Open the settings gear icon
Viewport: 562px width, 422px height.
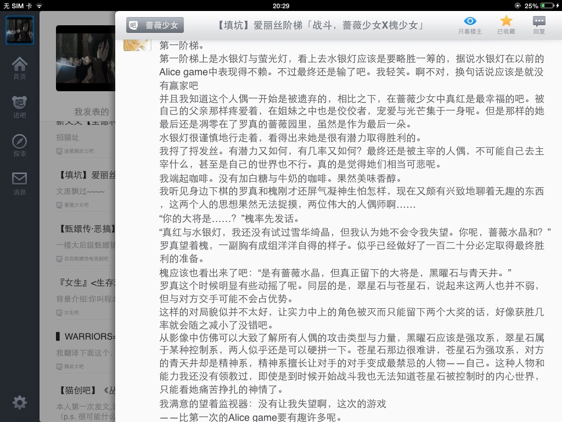point(19,403)
